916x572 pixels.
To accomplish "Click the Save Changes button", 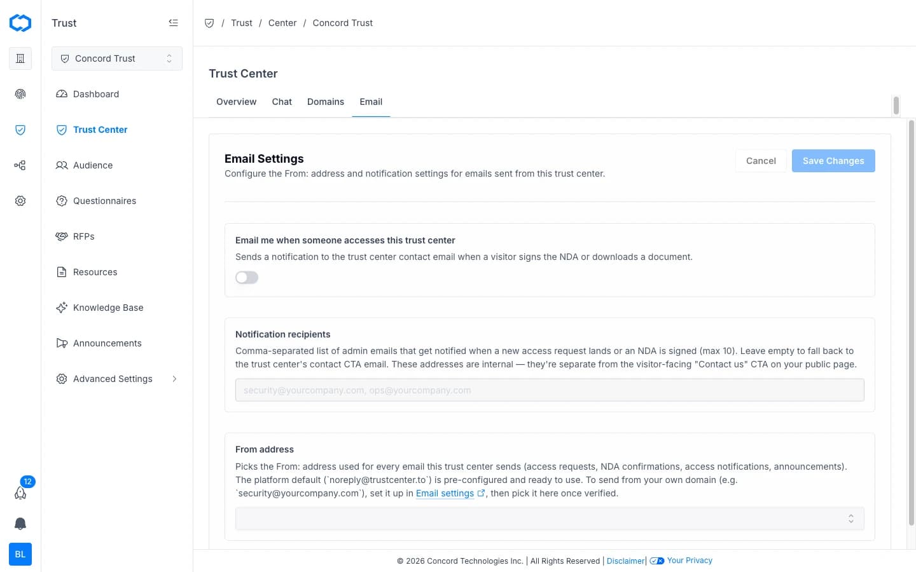I will tap(833, 161).
